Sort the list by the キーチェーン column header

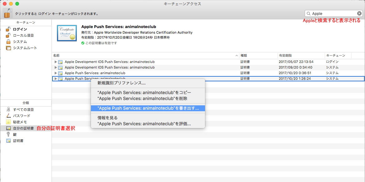(338, 56)
